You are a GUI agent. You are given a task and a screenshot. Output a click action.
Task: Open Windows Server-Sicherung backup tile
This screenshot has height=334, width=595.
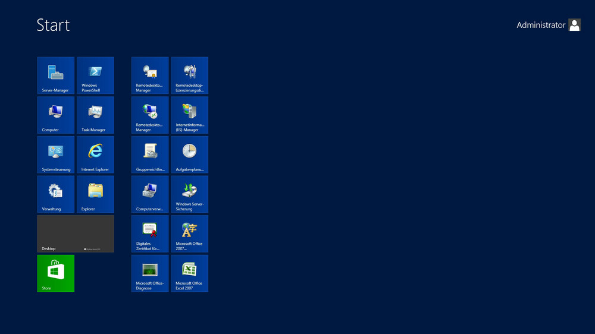pyautogui.click(x=189, y=194)
